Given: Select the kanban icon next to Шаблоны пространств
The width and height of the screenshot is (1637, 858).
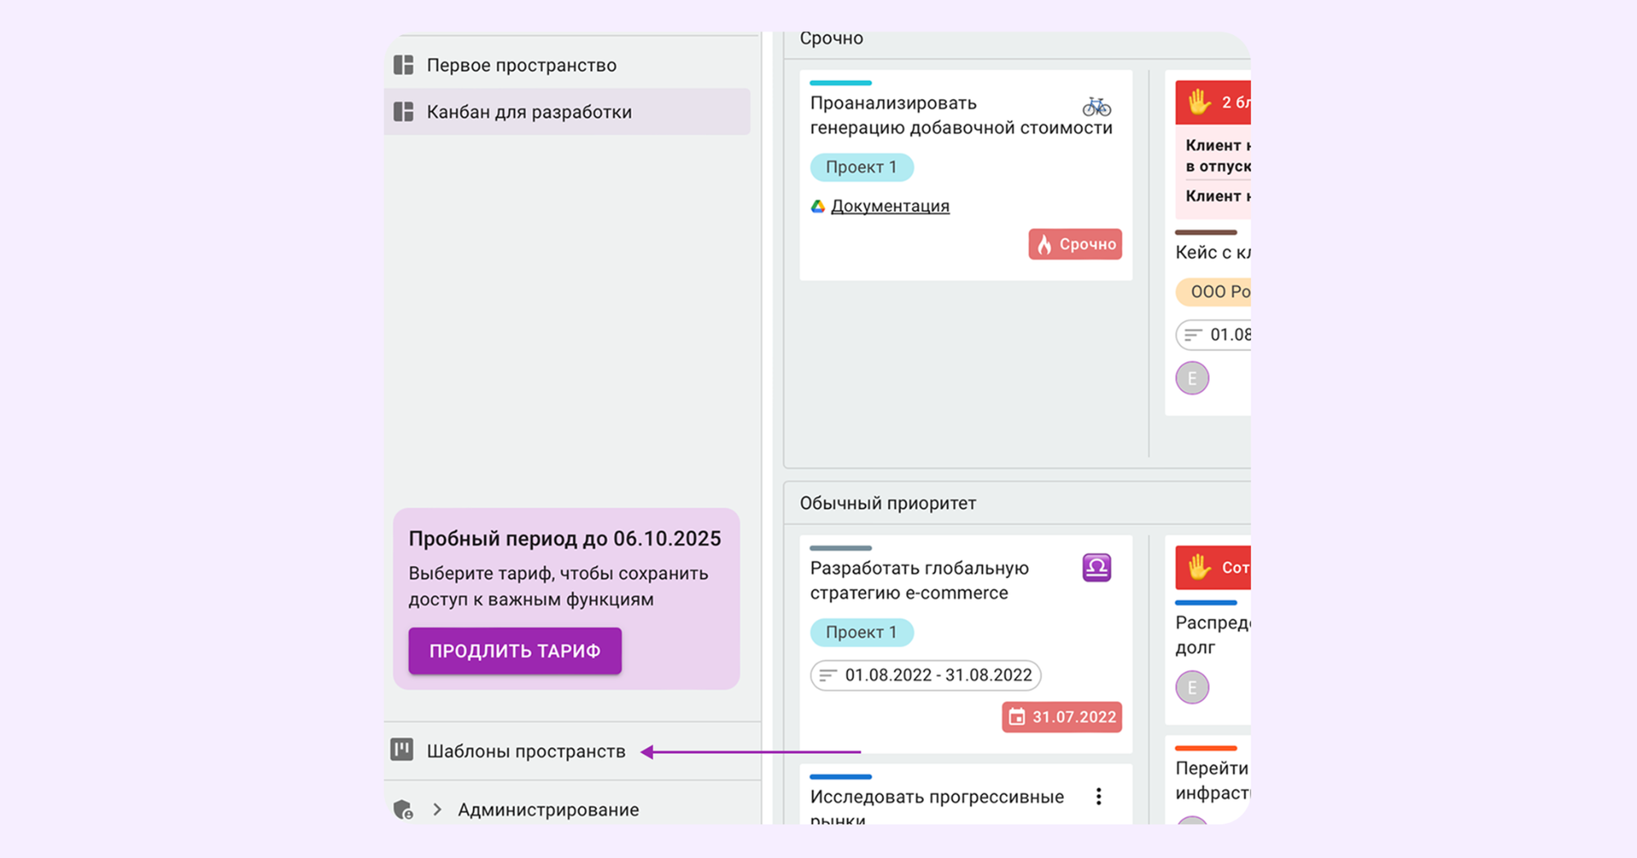Looking at the screenshot, I should coord(402,749).
